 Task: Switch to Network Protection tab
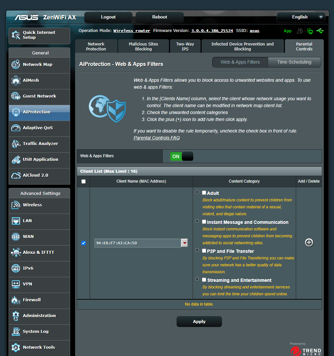96,46
